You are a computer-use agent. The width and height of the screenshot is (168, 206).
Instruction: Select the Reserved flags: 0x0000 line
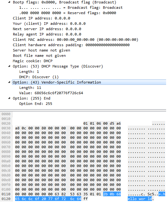tap(68, 13)
